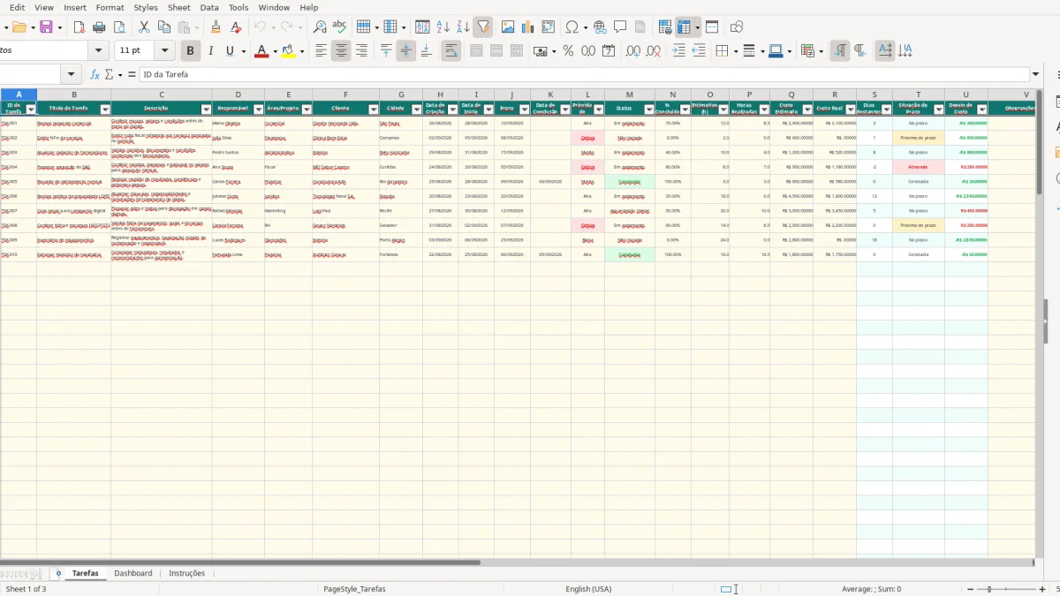Viewport: 1060px width, 596px height.
Task: Select the Clone Formatting paintbrush
Action: click(216, 27)
